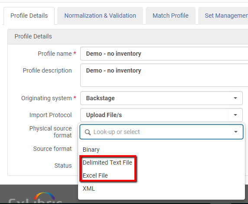Click into the Profile name field
248x204 pixels.
164,54
